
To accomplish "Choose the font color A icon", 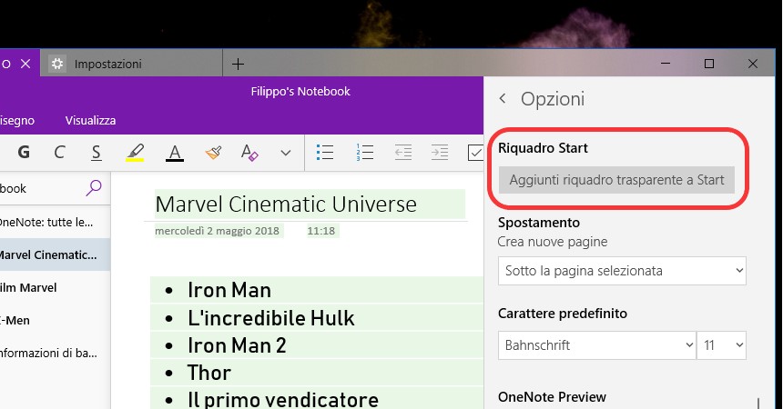I will coord(174,153).
